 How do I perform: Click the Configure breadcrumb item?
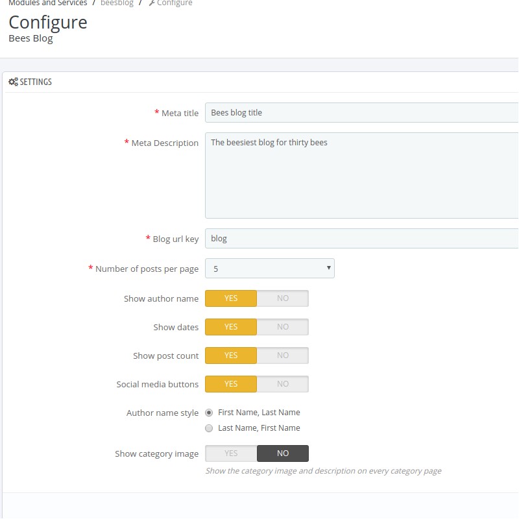pos(174,3)
